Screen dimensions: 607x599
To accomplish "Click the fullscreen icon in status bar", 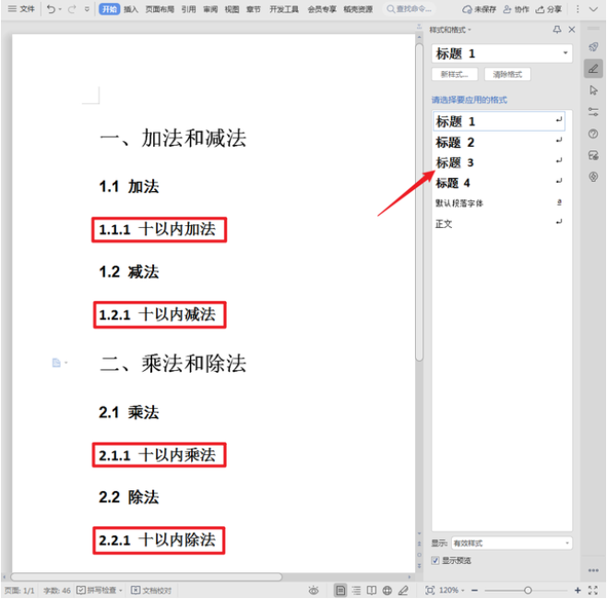I will coord(593,590).
